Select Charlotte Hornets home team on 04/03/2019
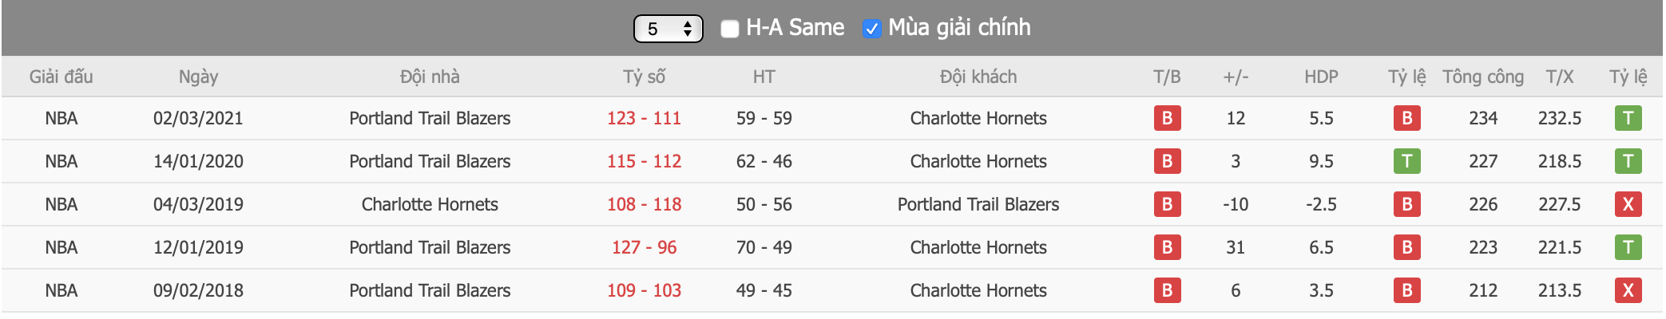 (x=430, y=205)
